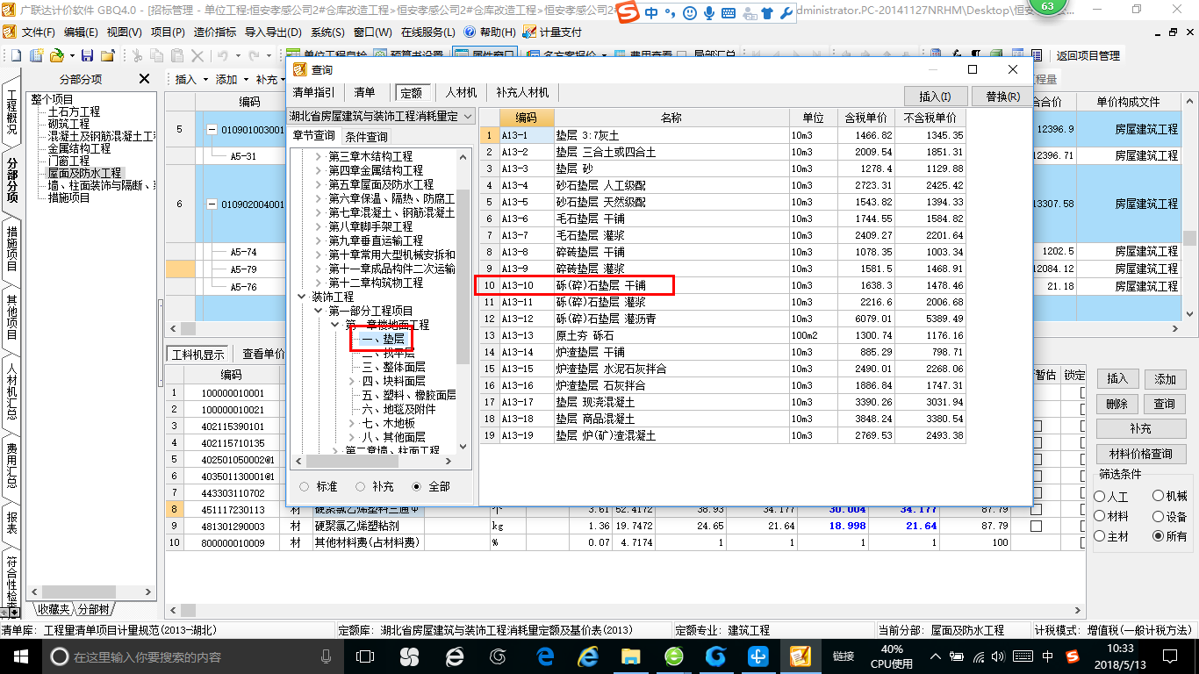This screenshot has width=1199, height=674.
Task: Open Internet Explorer from the taskbar
Action: coord(587,656)
